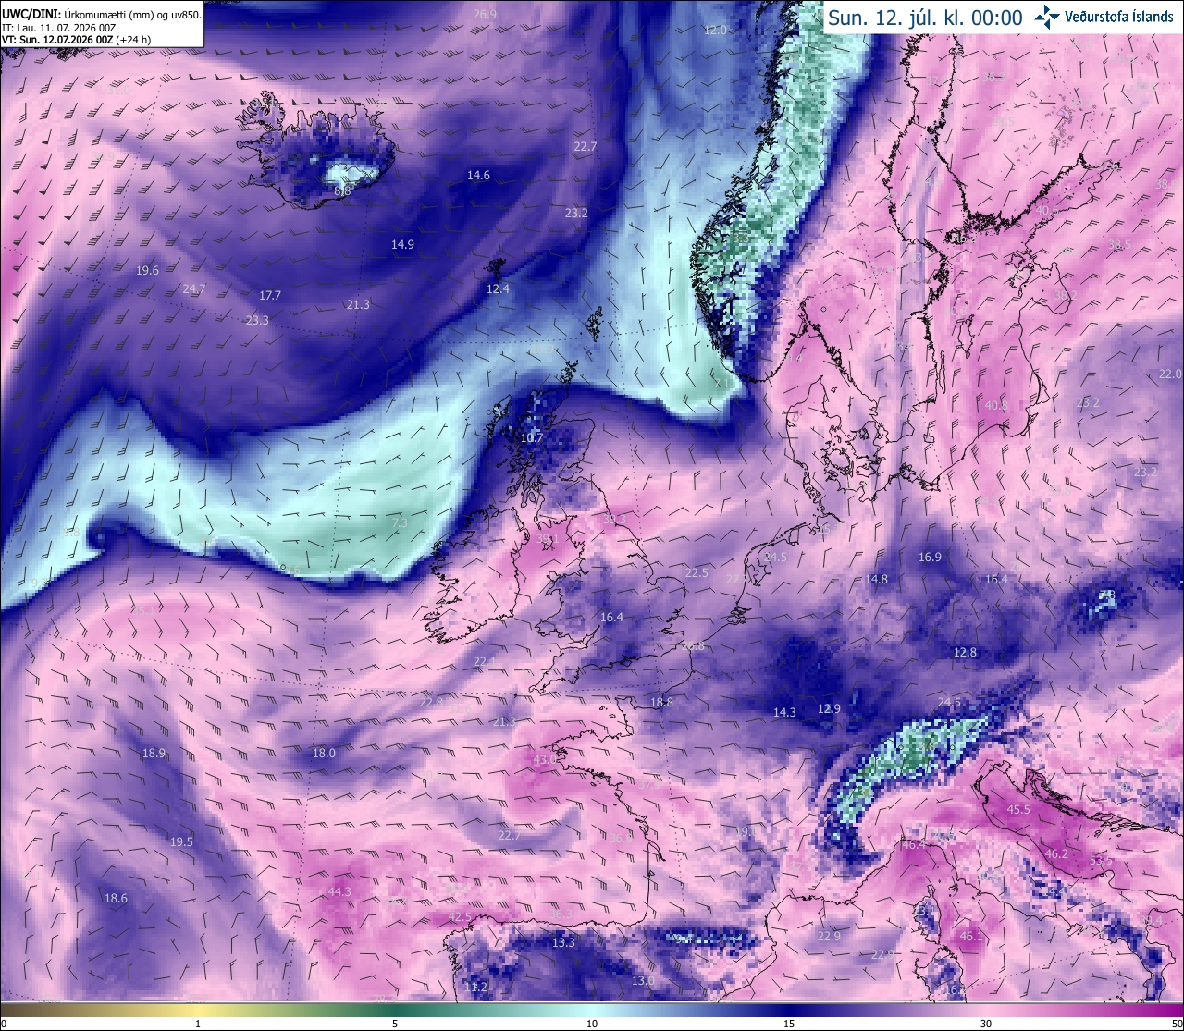Select the date label Sun. 12. júl. kl. 00:00
This screenshot has width=1184, height=1031.
(x=925, y=18)
